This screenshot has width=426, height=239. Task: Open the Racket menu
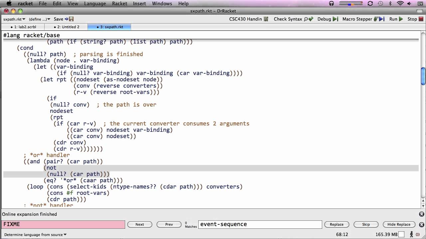[x=119, y=3]
